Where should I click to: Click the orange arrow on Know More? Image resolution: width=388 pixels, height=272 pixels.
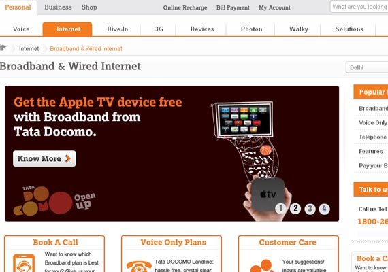click(x=68, y=158)
